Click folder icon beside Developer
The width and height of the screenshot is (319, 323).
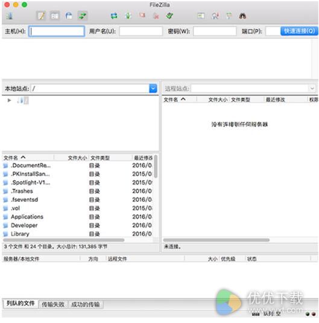(x=5, y=225)
